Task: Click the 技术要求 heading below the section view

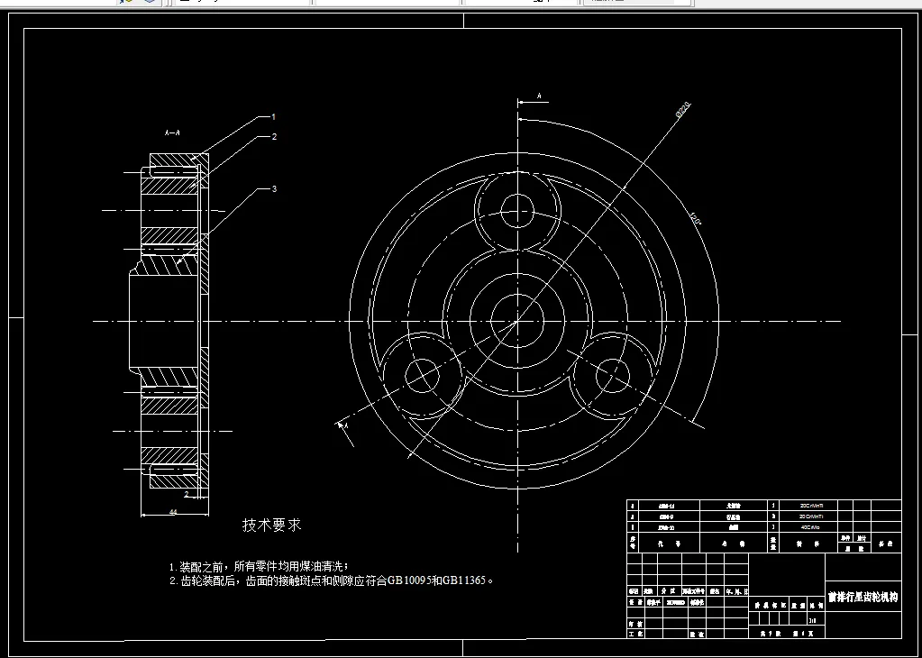Action: [270, 525]
